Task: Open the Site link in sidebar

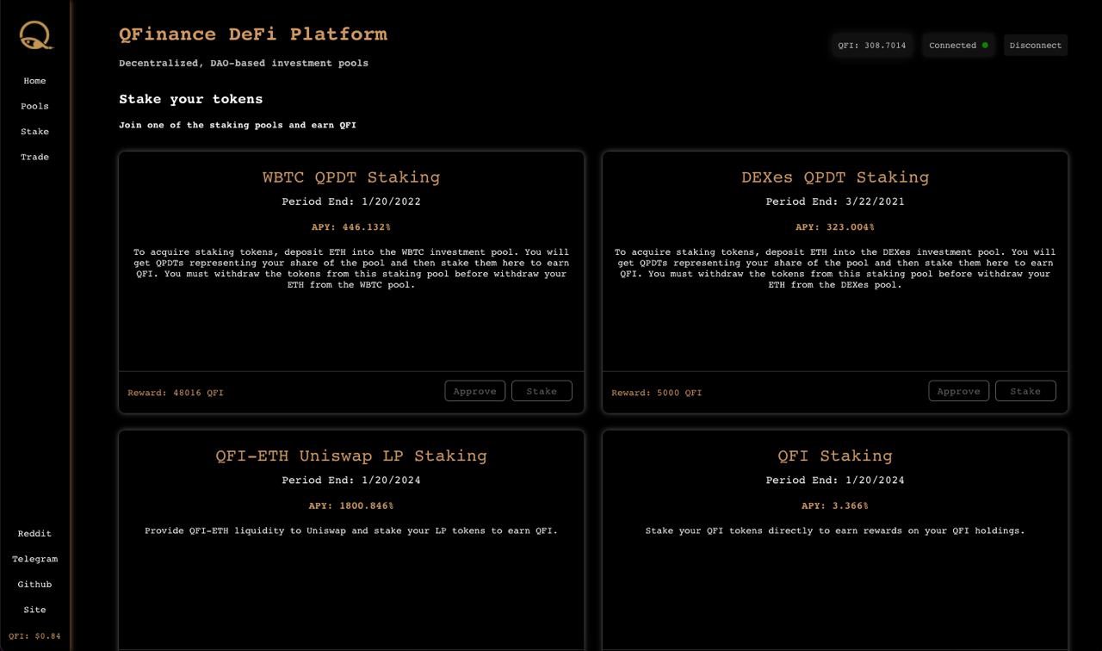Action: click(34, 610)
